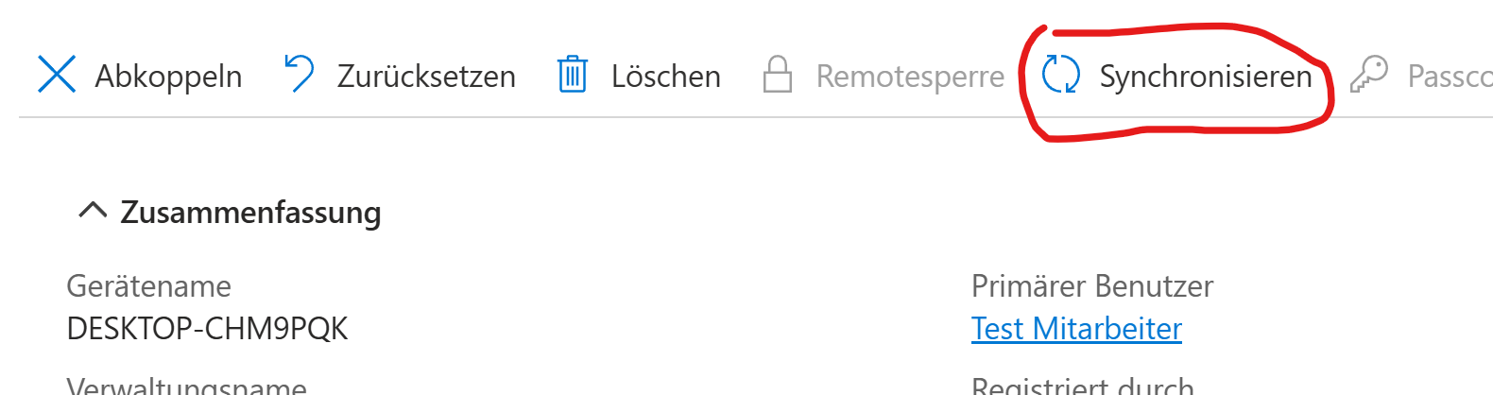Click the Zurücksetzen undo arrow icon
The image size is (1493, 395).
pyautogui.click(x=300, y=74)
